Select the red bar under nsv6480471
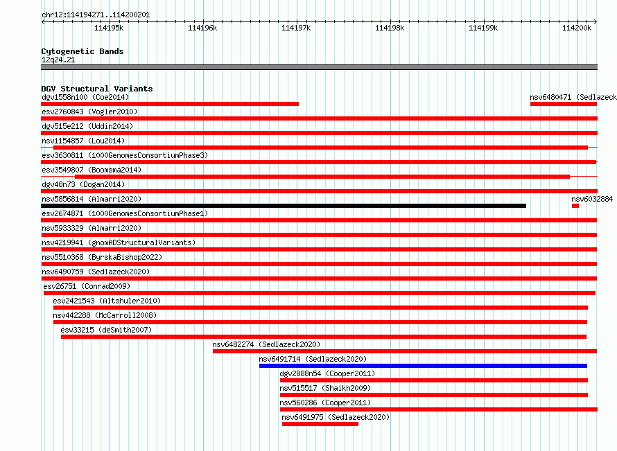 (x=564, y=104)
